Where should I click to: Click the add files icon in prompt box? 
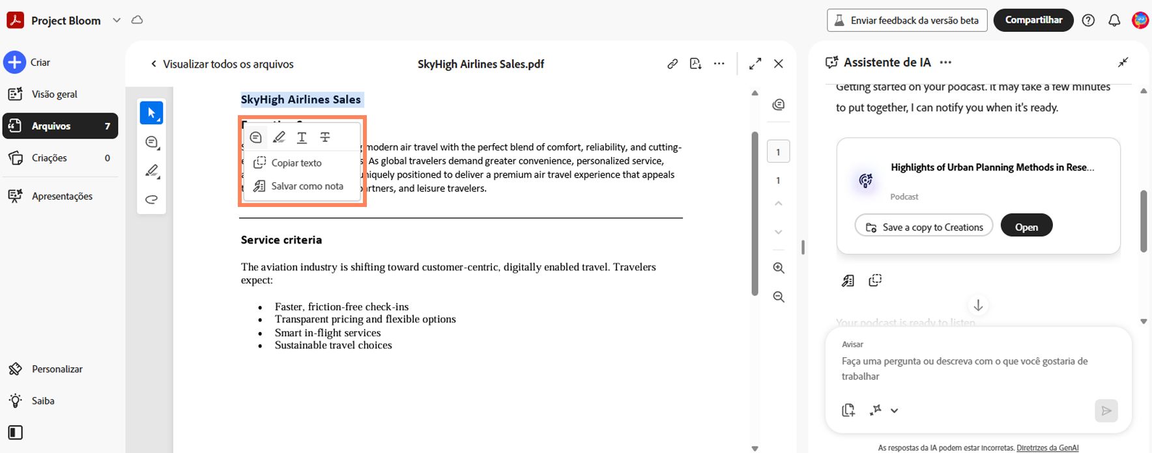click(x=848, y=411)
